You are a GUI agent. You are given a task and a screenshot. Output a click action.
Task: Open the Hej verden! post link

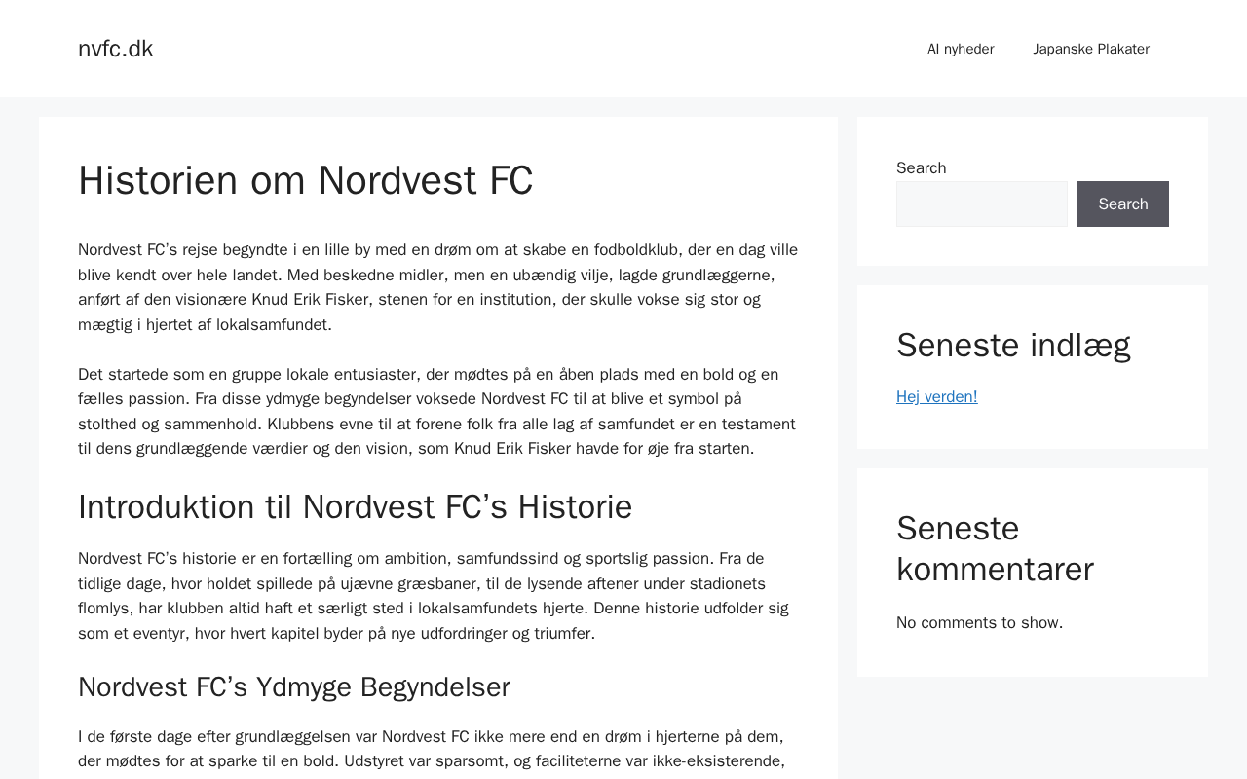pyautogui.click(x=936, y=396)
